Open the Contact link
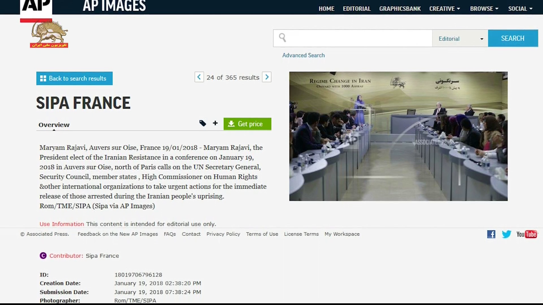The image size is (543, 305). [x=191, y=234]
